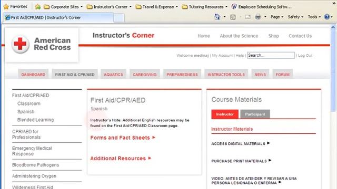Open the Travel & Expense favorites folder
Viewport: 337px width, 189px height.
(157, 7)
